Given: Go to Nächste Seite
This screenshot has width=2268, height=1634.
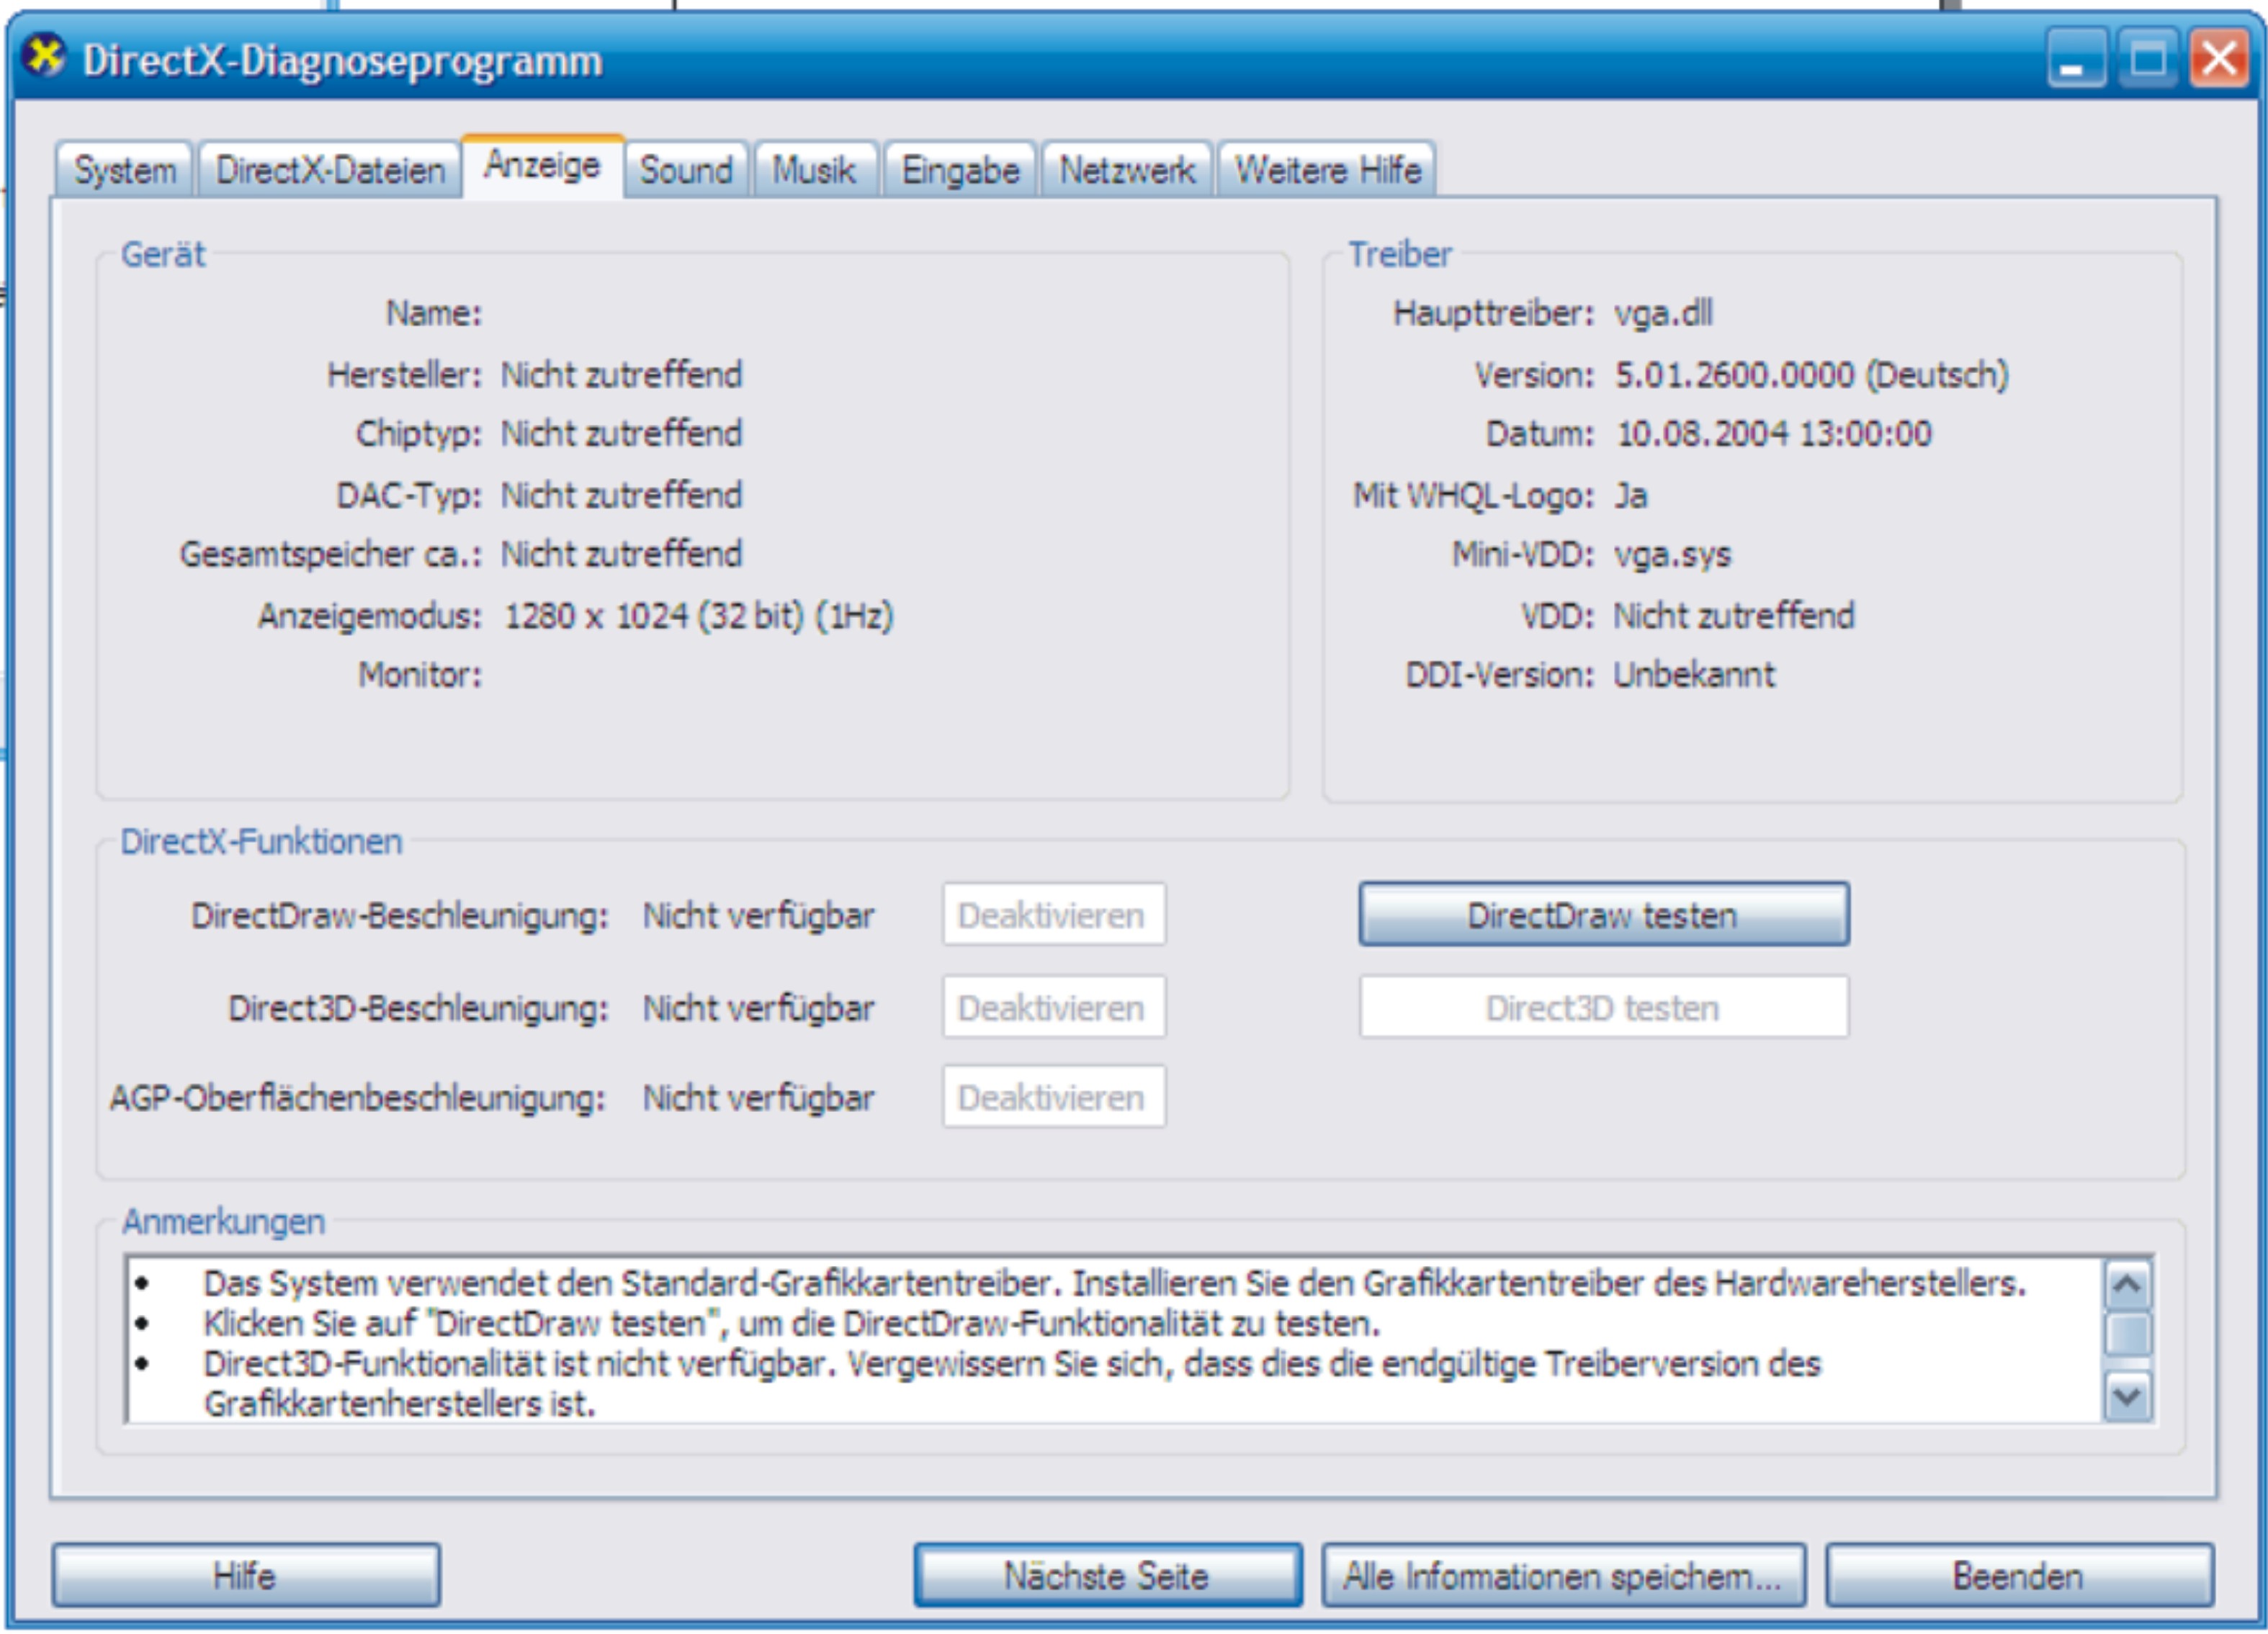Looking at the screenshot, I should (x=1108, y=1576).
